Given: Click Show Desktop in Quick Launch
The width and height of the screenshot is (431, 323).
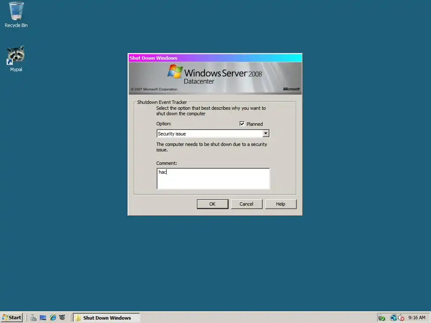Looking at the screenshot, I should 43,318.
